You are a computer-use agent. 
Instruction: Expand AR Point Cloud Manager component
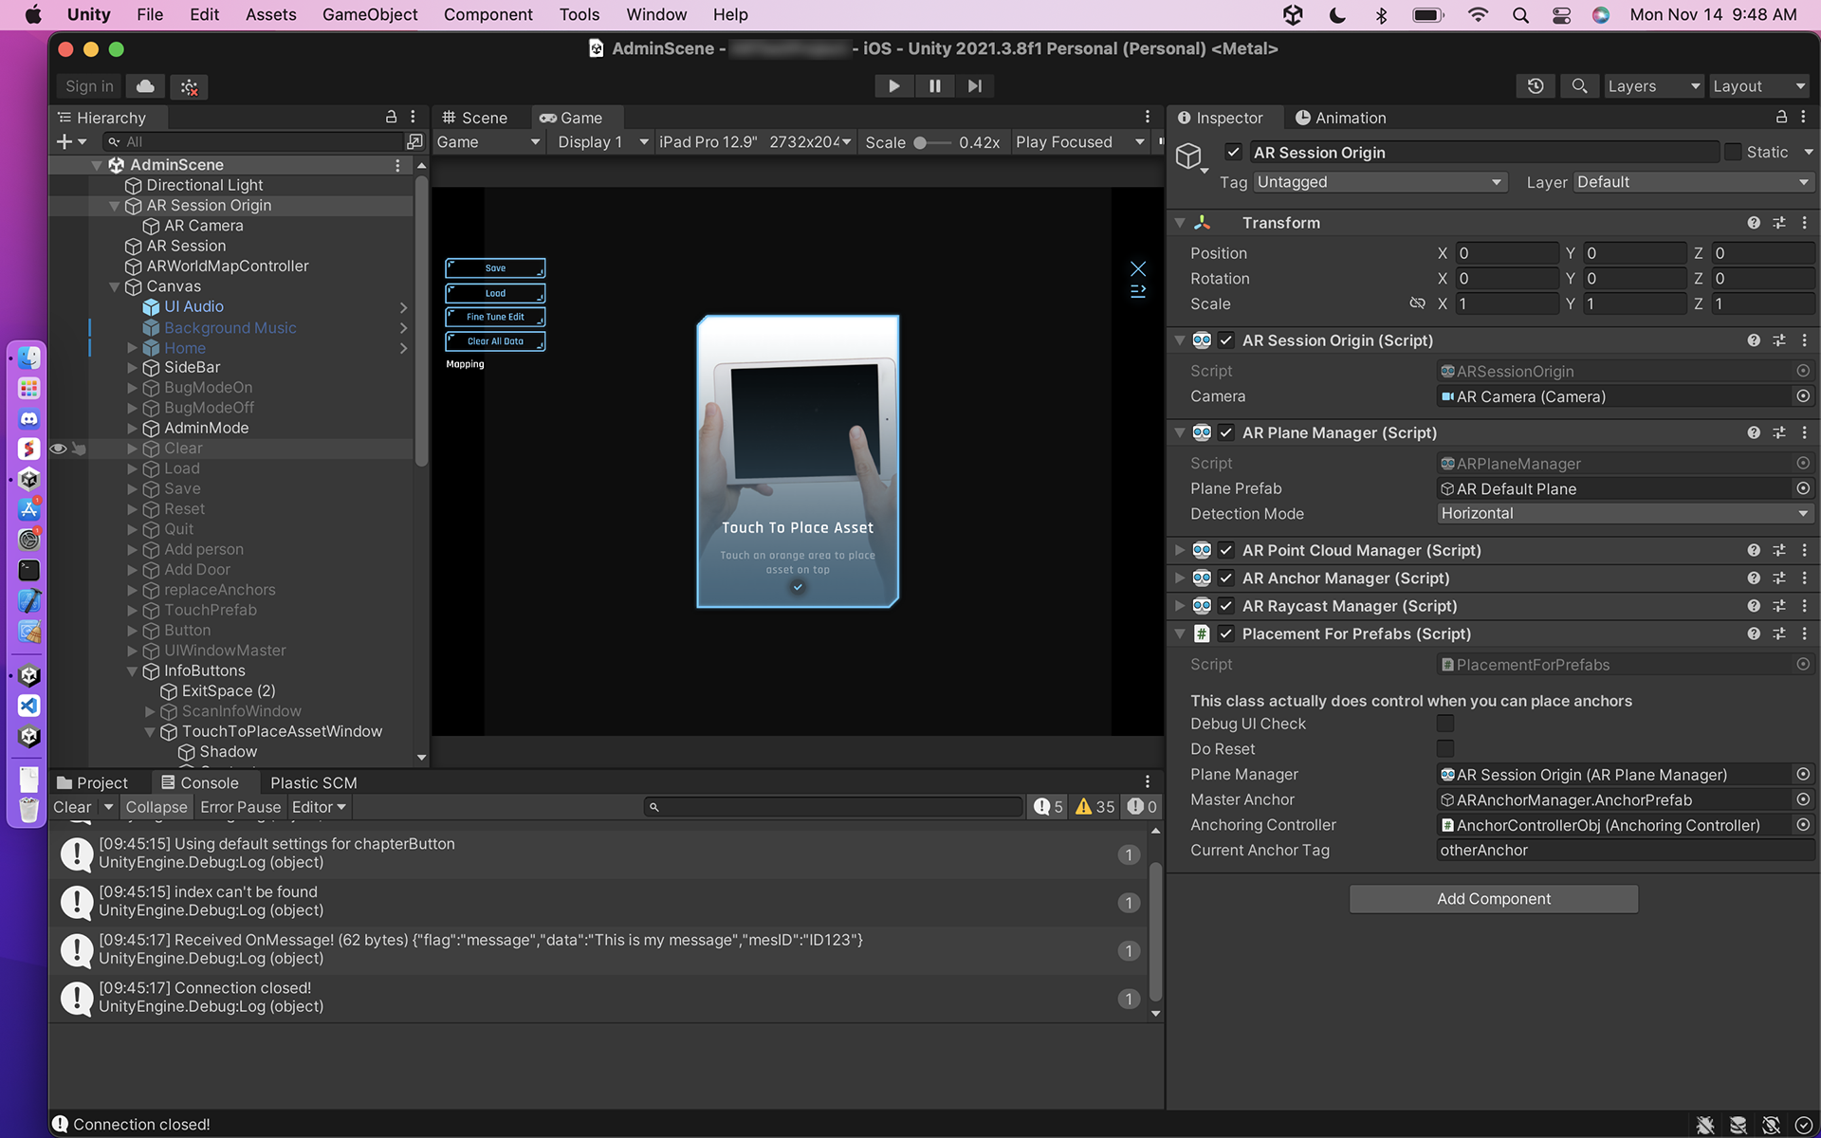(x=1180, y=550)
